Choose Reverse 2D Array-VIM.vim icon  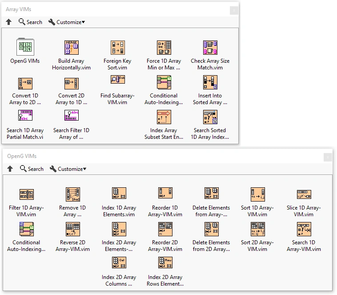tap(73, 229)
